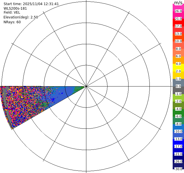Click the 6.0 colorbar tick label
The width and height of the screenshot is (184, 173).
(x=178, y=56)
